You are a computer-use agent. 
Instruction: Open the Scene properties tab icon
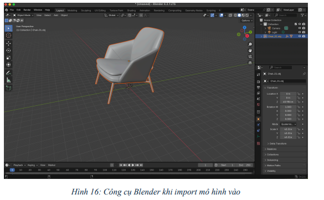coord(258,99)
